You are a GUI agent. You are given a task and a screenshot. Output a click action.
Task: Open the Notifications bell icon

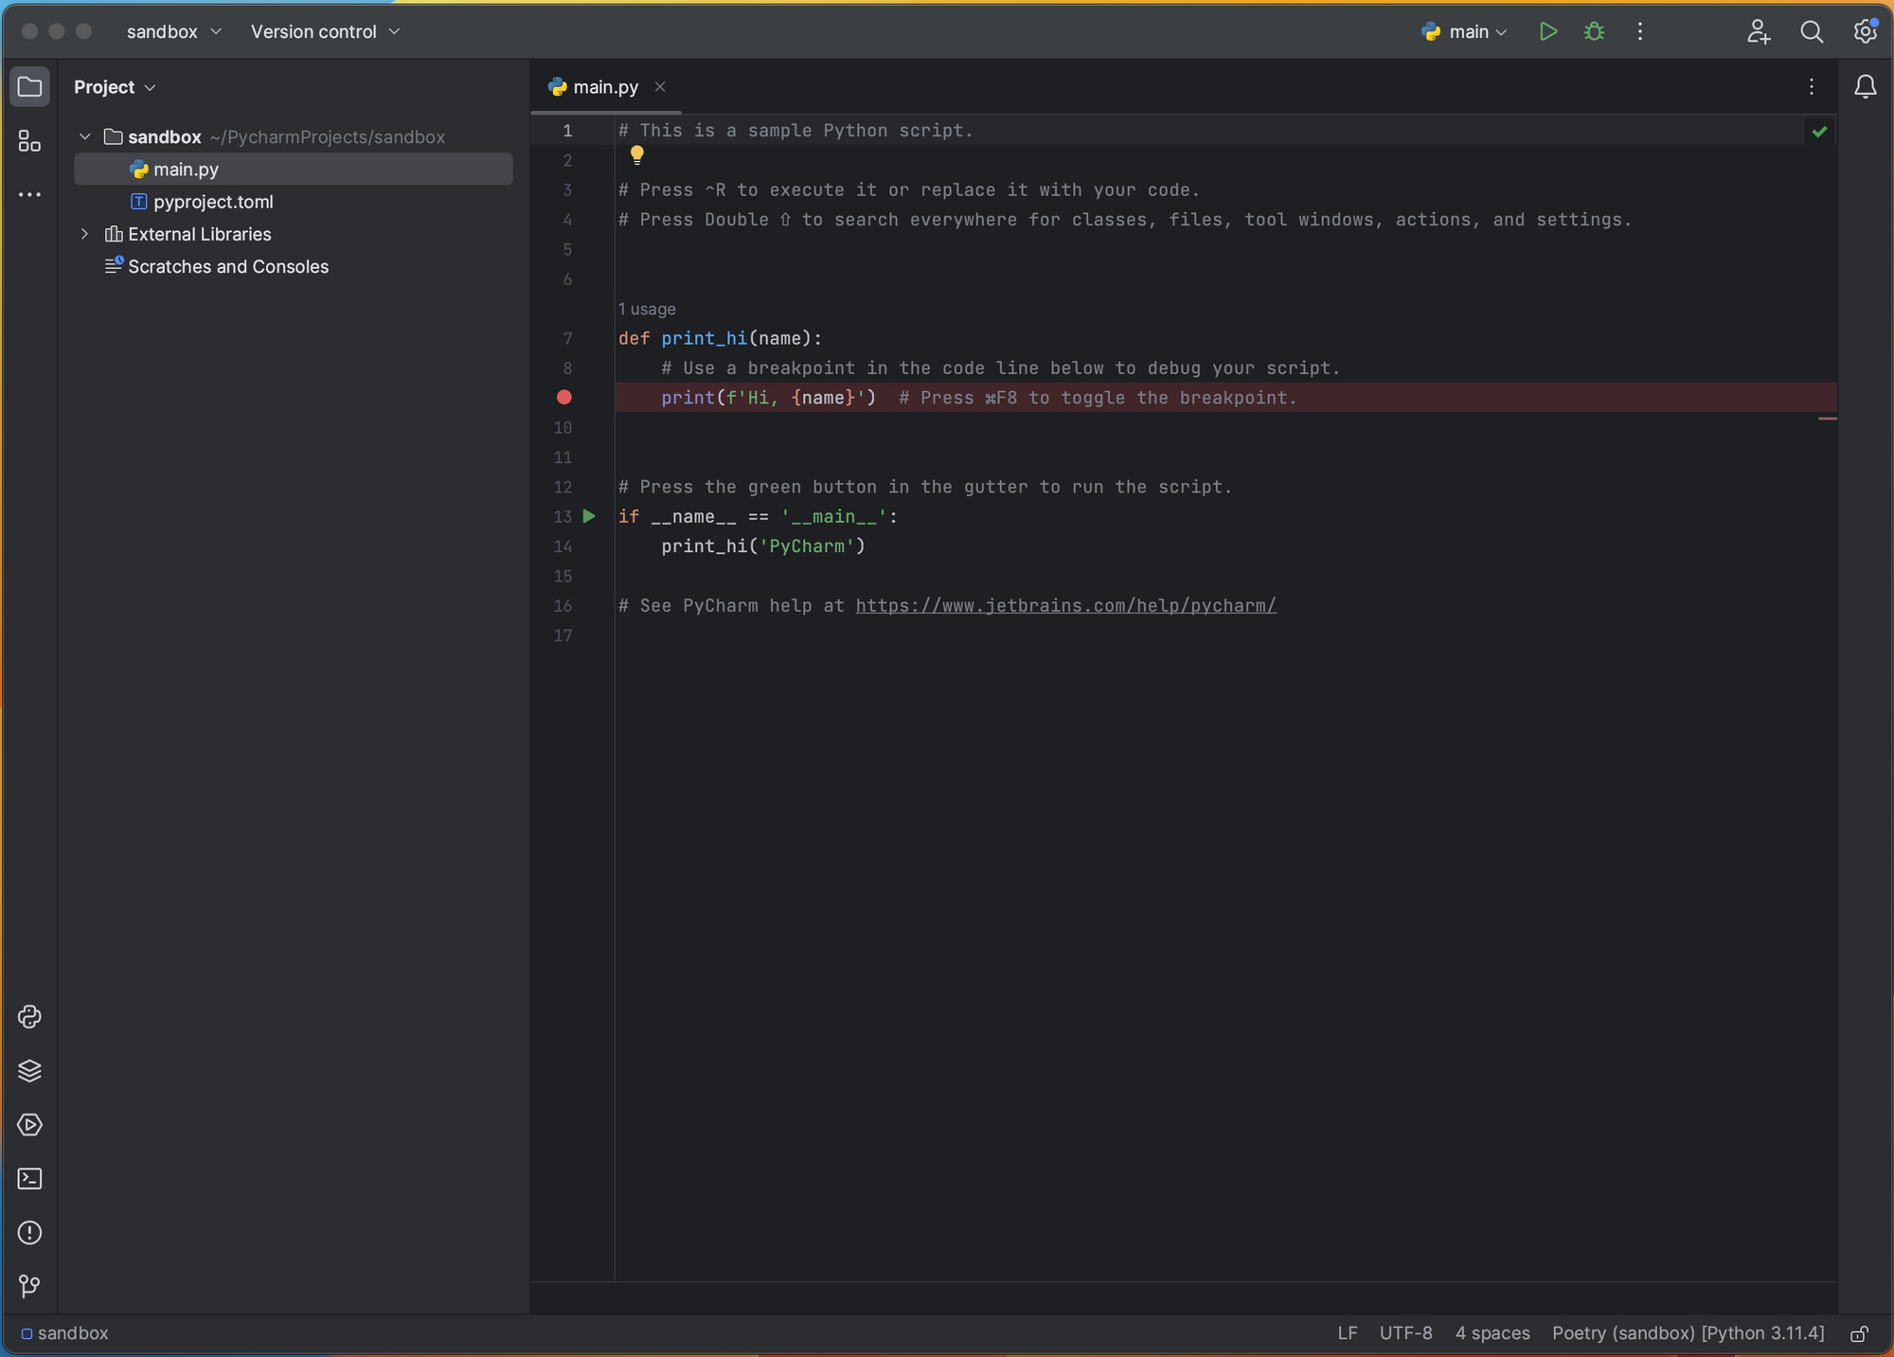(1866, 87)
